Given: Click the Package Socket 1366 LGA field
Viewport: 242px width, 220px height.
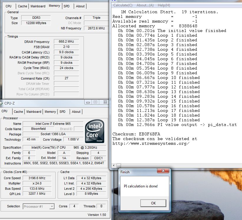Looking at the screenshot, I should click(x=53, y=134).
